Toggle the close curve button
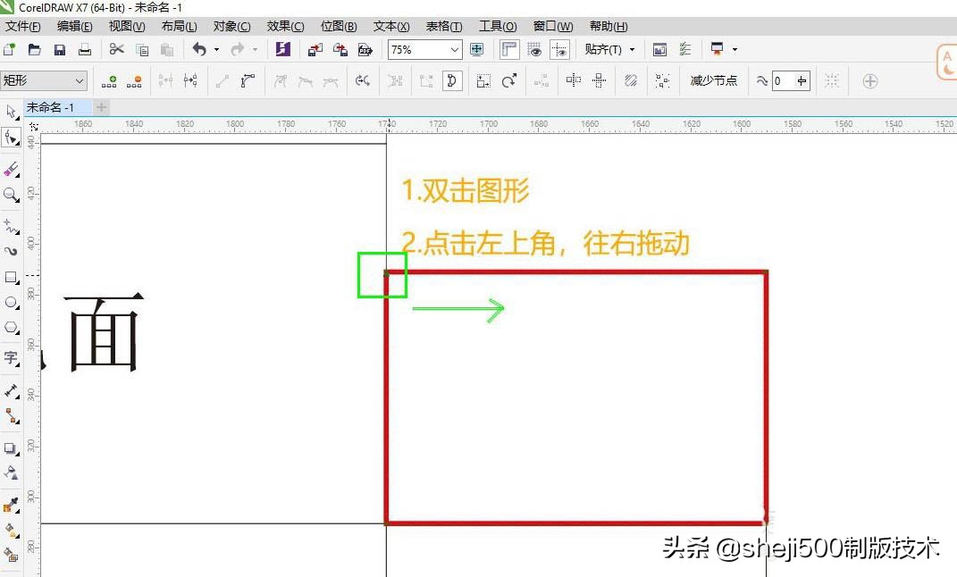957x577 pixels. (452, 80)
